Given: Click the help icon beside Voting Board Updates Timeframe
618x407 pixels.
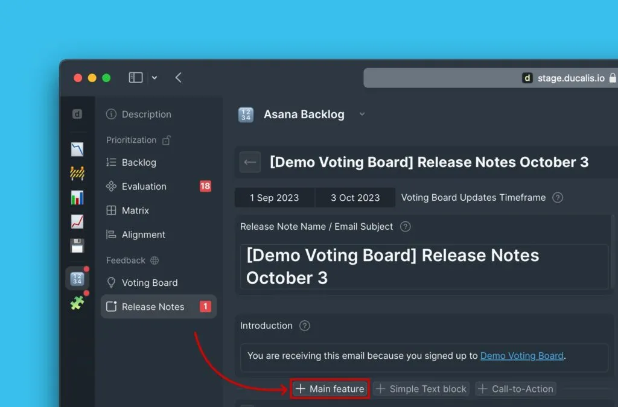Looking at the screenshot, I should tap(557, 197).
